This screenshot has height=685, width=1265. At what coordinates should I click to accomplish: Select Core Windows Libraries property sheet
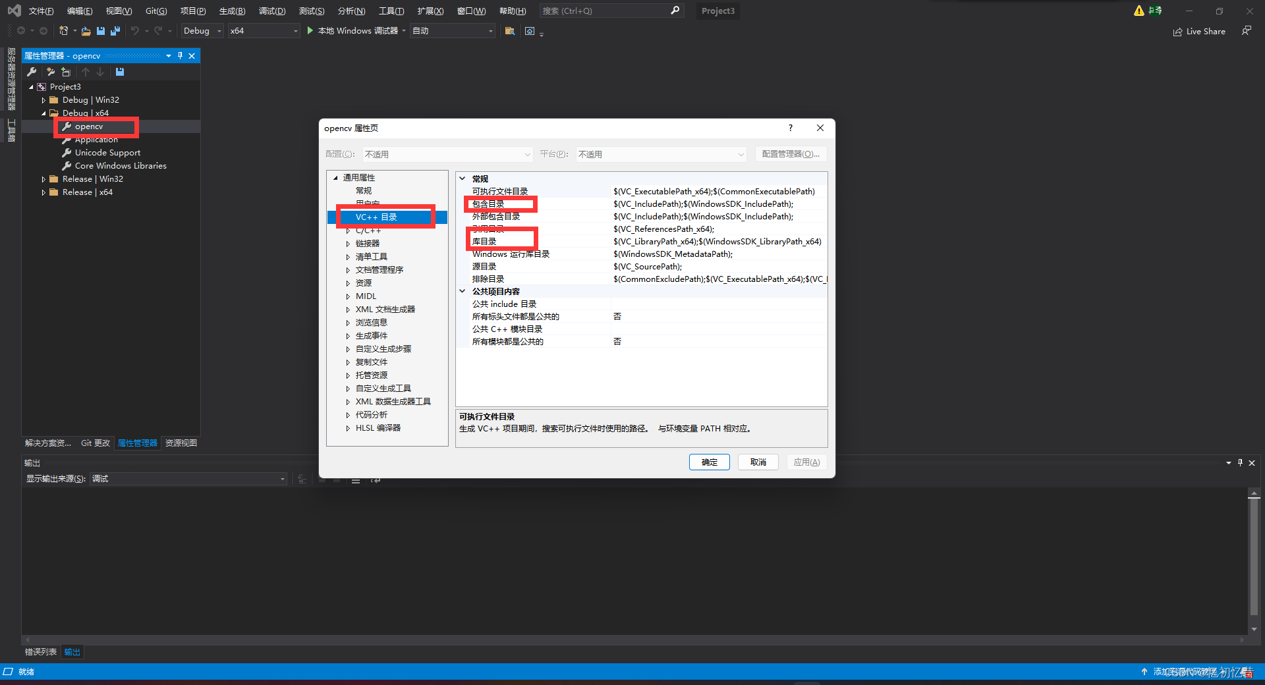(121, 166)
